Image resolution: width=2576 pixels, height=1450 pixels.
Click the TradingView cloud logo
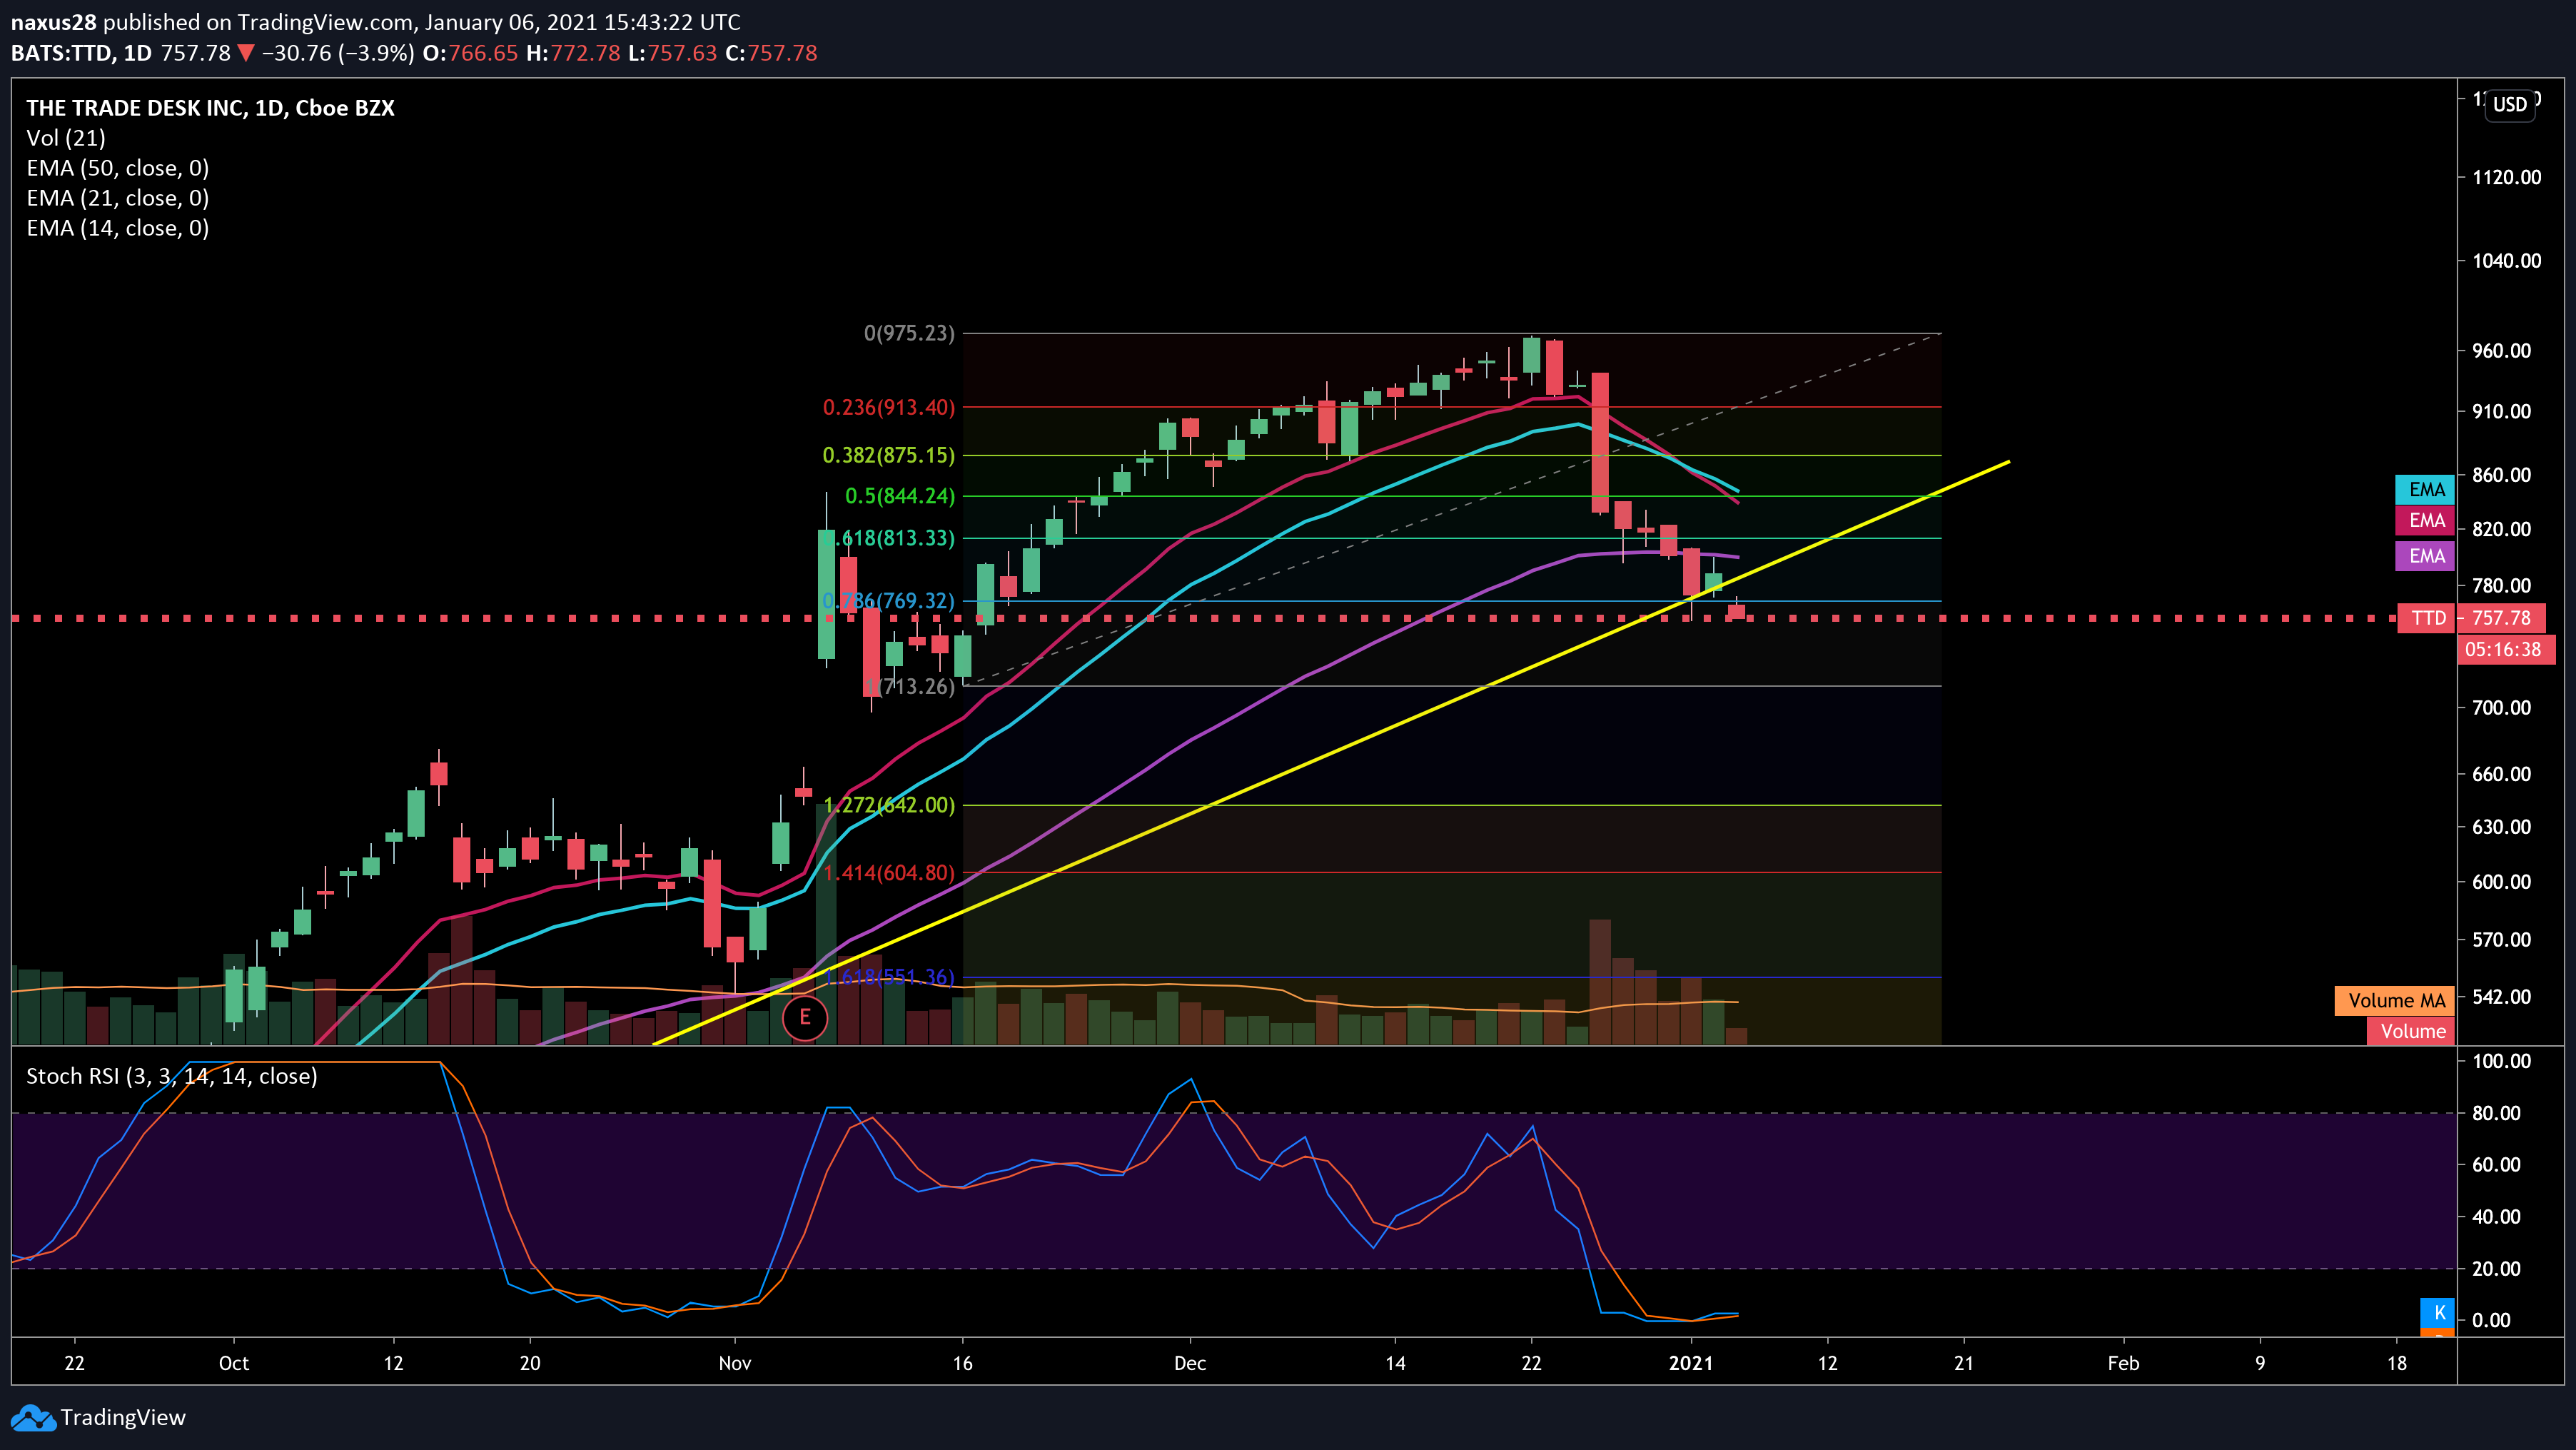(33, 1418)
